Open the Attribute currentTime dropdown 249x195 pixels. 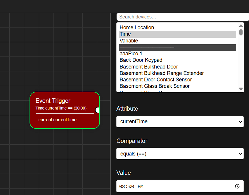(x=180, y=122)
